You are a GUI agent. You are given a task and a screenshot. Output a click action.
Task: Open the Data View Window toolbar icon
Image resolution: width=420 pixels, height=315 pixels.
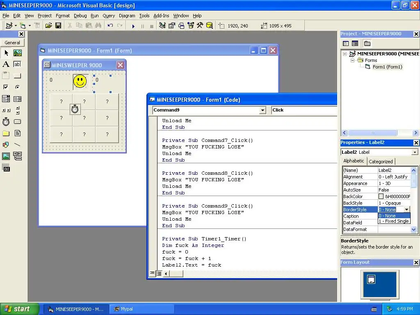tap(210, 26)
